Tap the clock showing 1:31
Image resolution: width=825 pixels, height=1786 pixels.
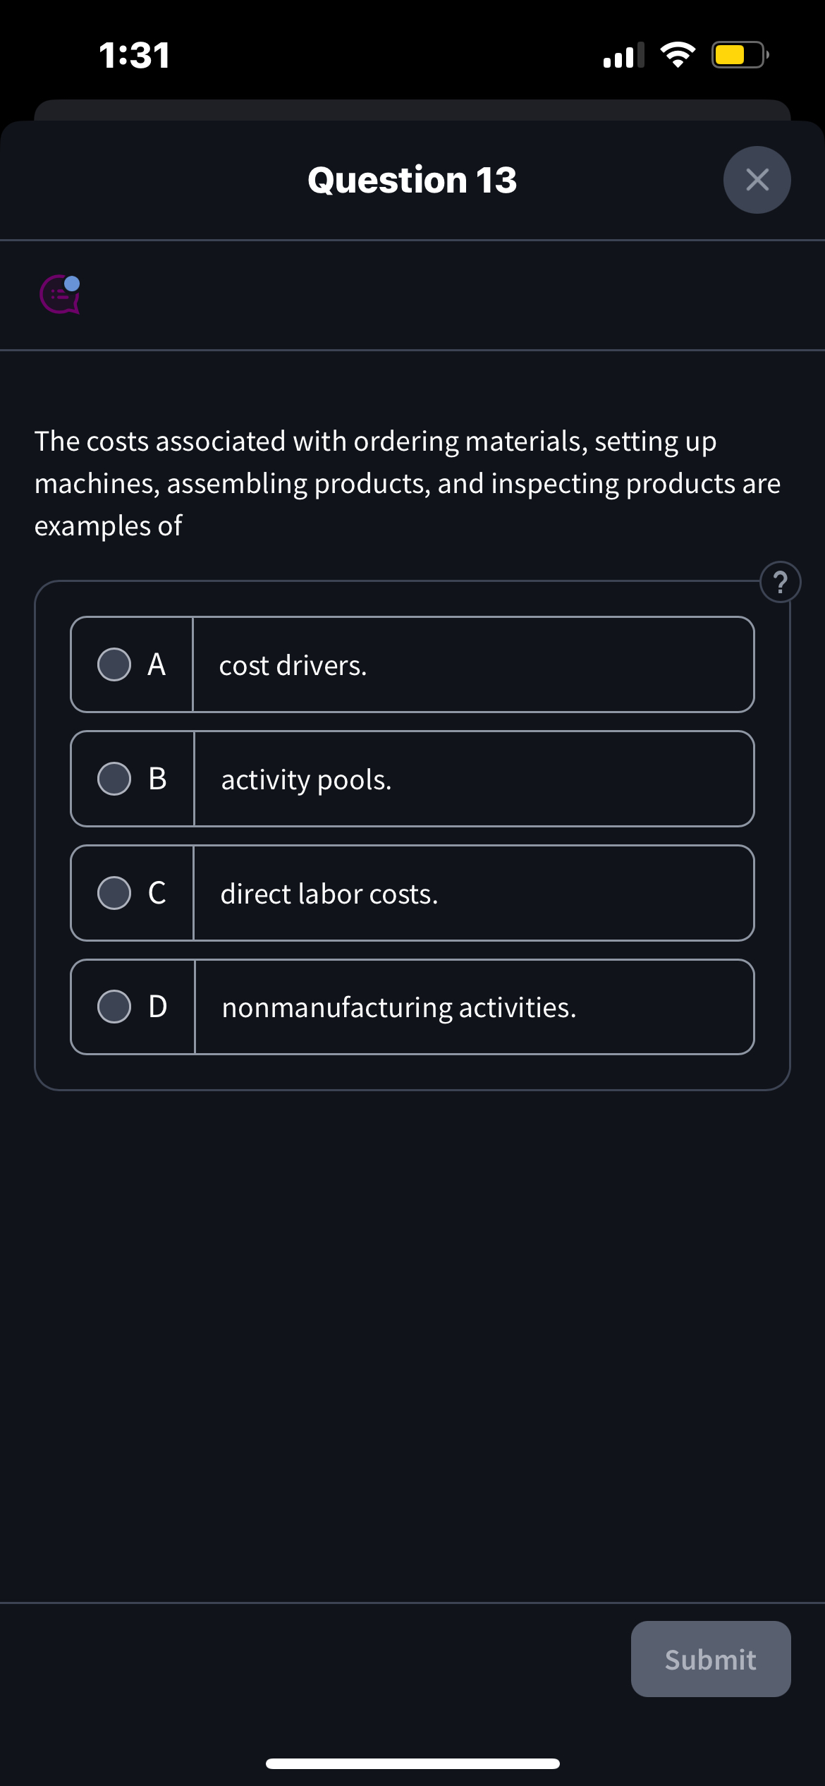coord(134,54)
